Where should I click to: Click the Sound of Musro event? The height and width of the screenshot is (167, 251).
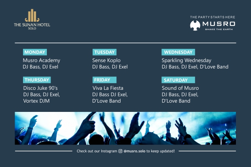[x=180, y=88]
